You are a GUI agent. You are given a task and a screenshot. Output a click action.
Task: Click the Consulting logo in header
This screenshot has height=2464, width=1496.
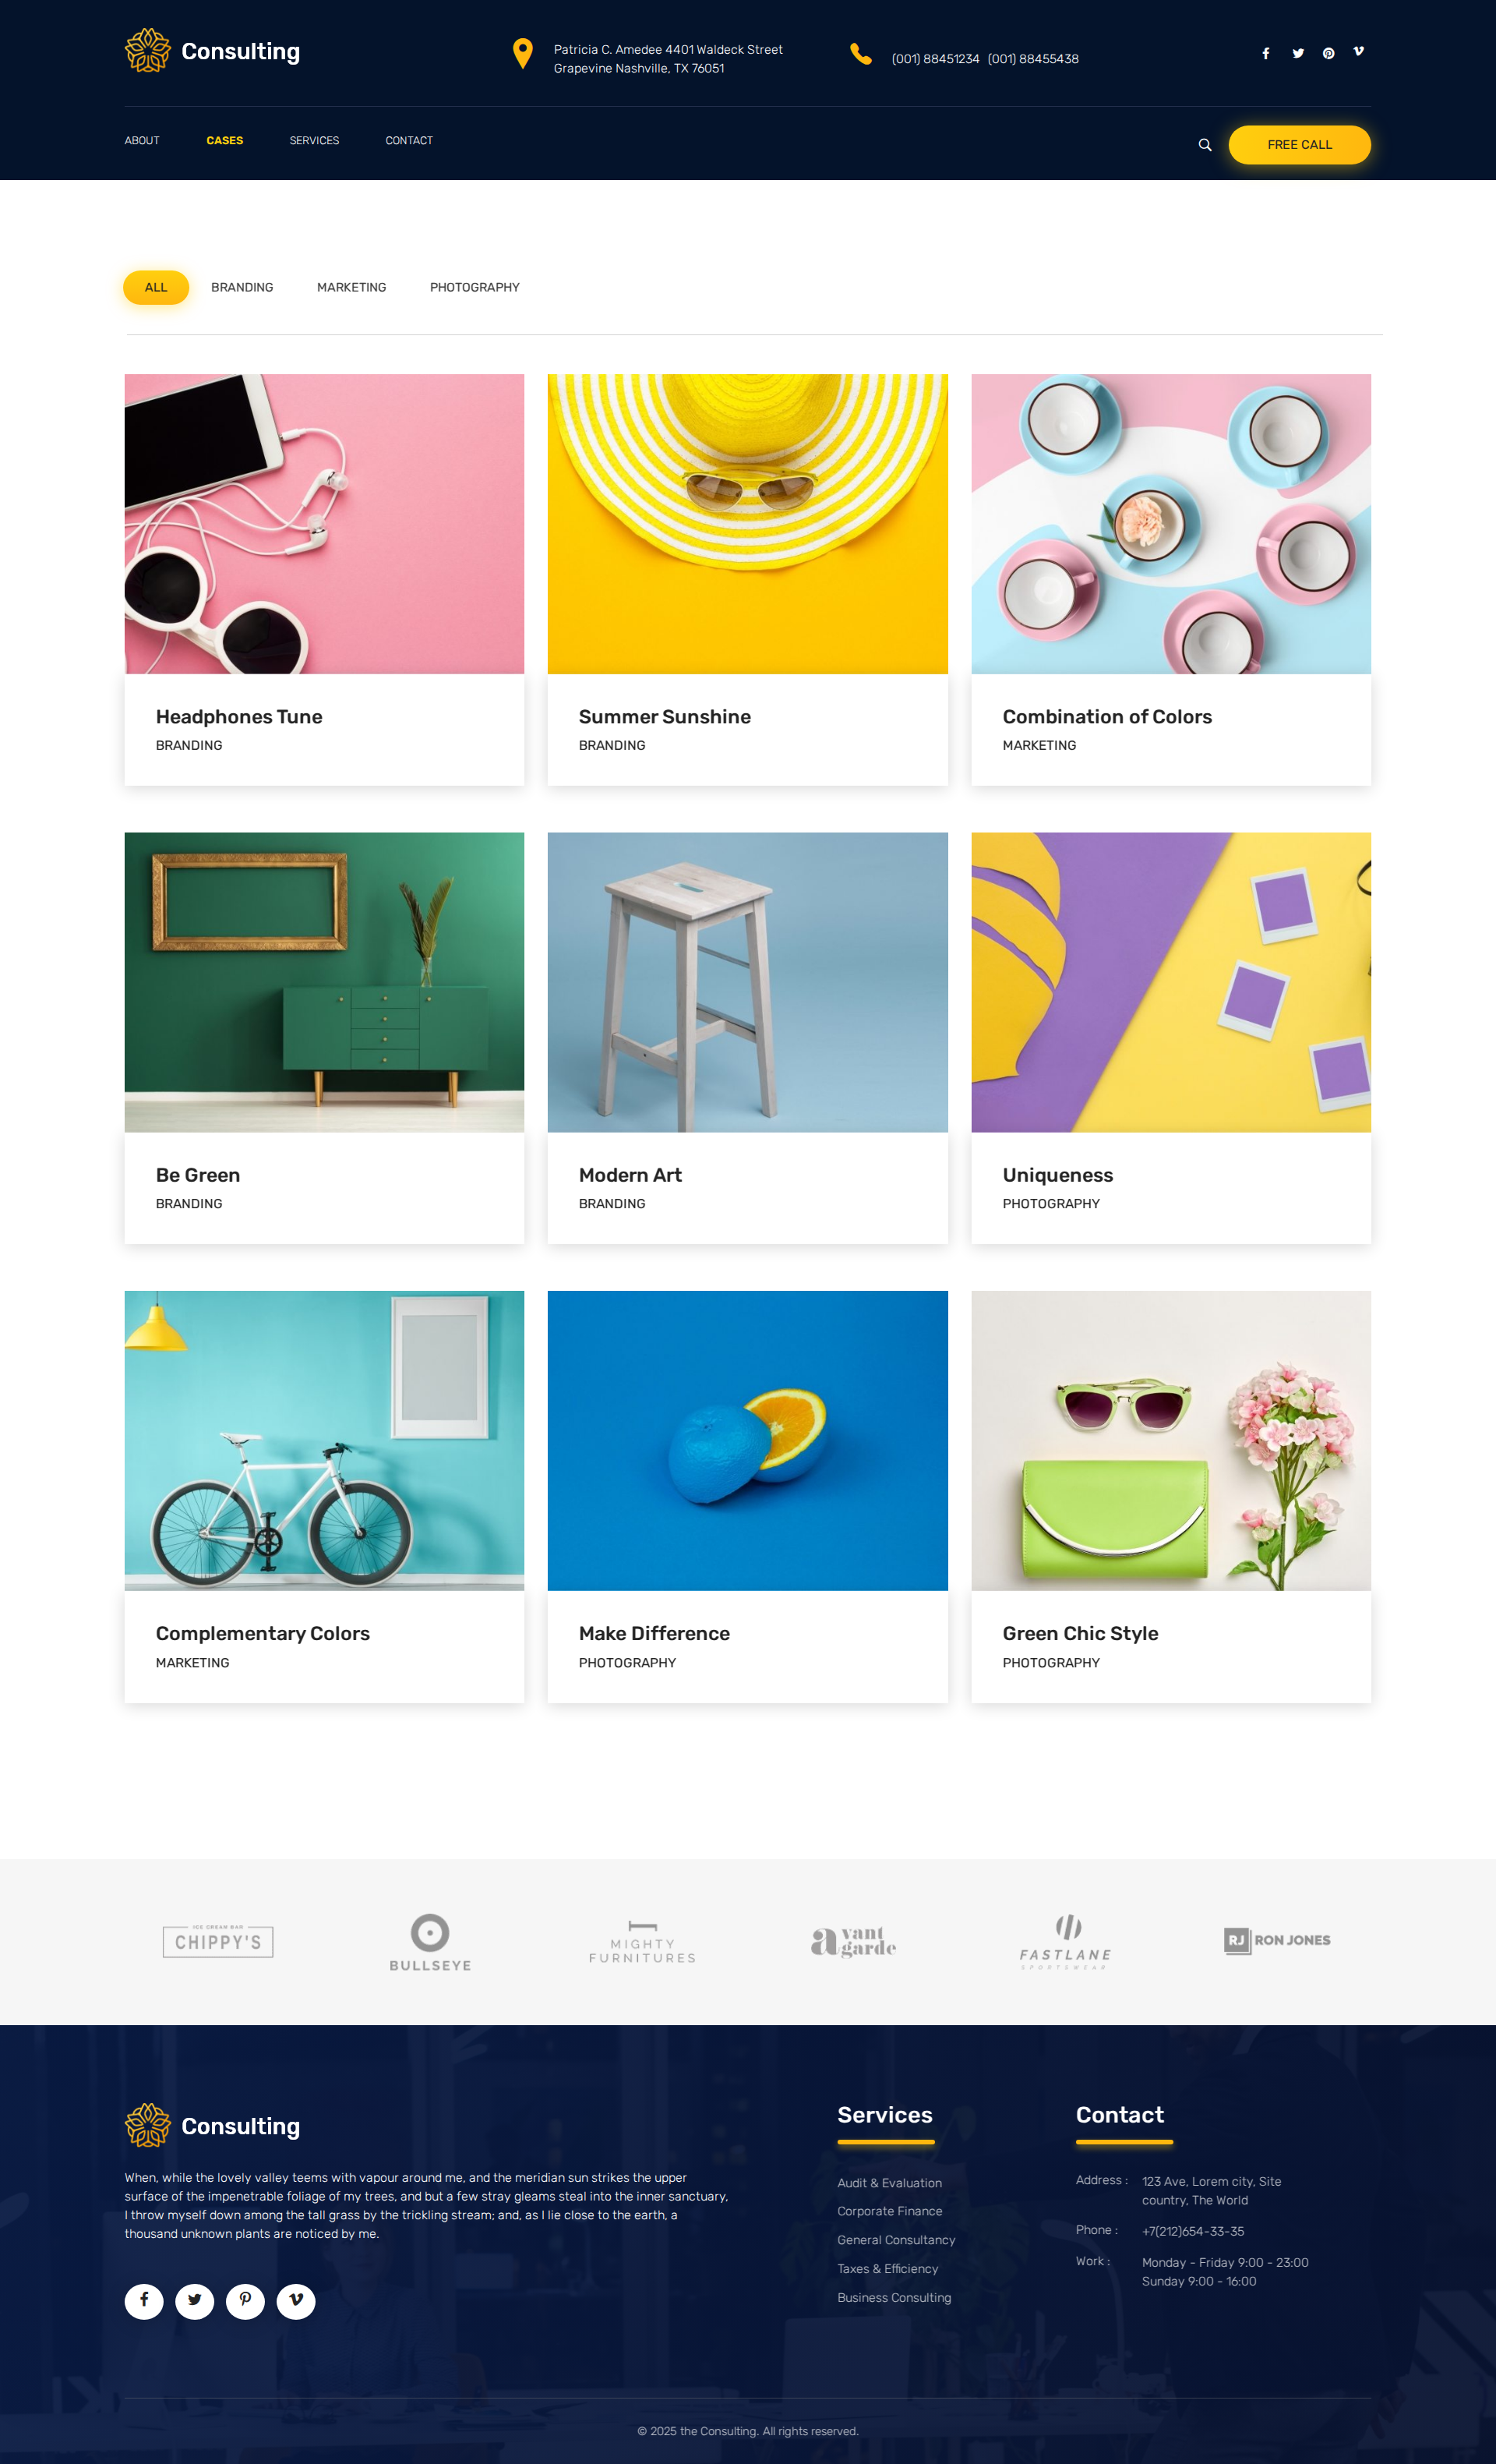tap(212, 51)
